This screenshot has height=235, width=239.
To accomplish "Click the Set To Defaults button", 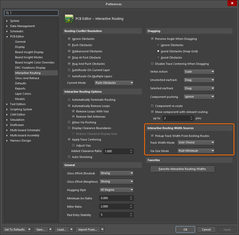I will (x=15, y=230).
